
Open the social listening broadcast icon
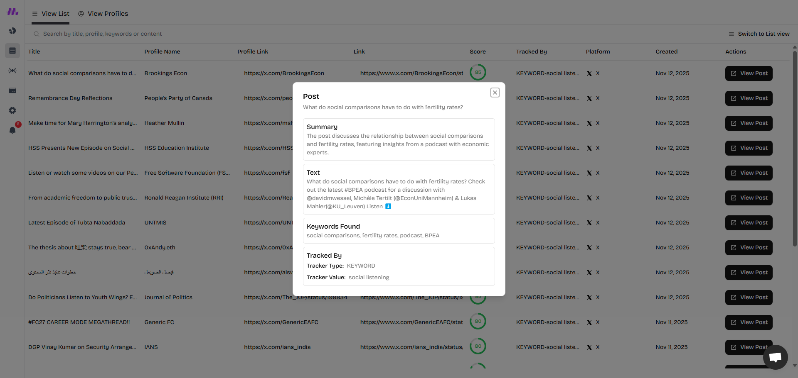(12, 71)
